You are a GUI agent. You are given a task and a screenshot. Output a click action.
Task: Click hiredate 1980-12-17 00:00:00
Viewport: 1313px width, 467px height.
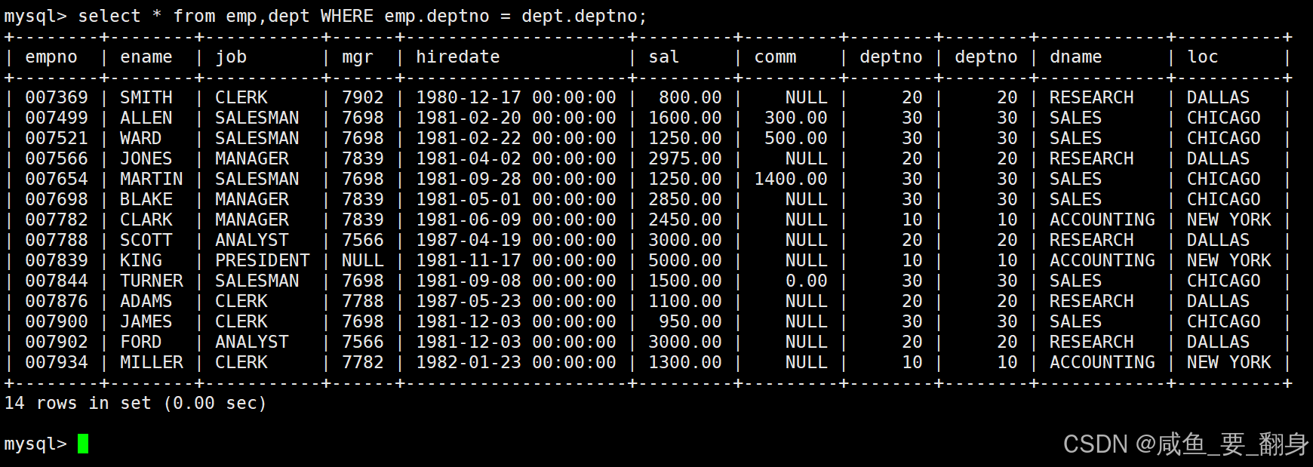[516, 97]
